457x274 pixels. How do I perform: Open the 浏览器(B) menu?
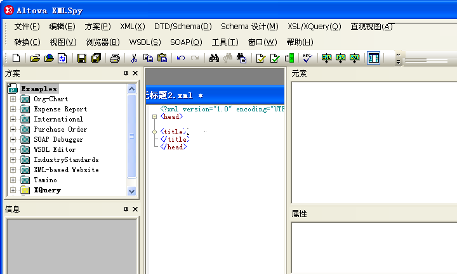point(103,42)
